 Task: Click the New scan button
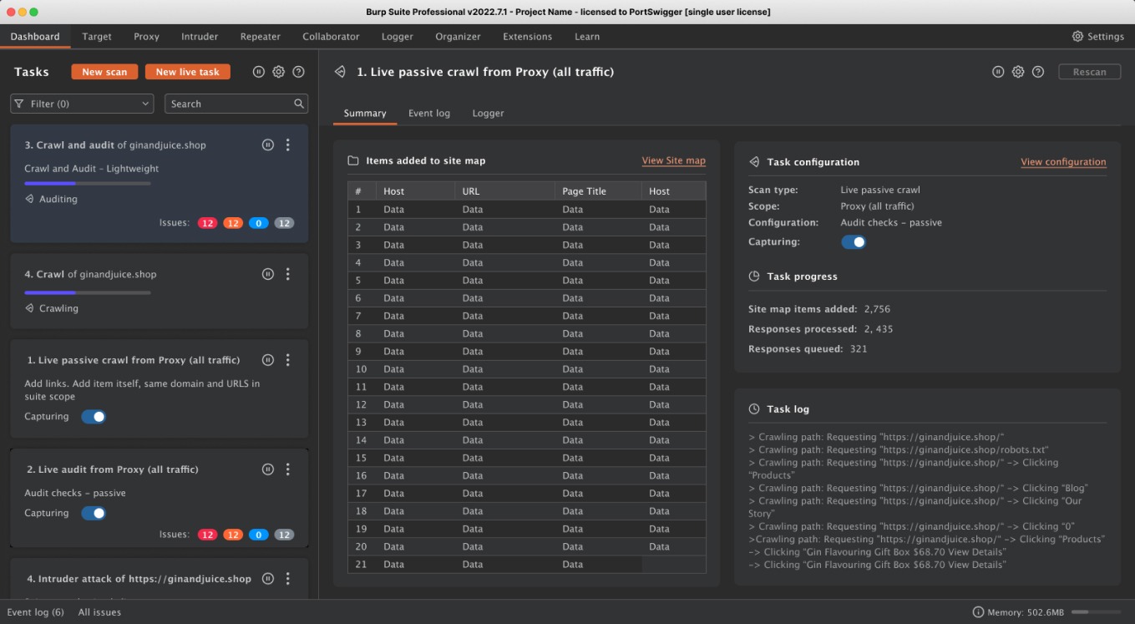click(x=104, y=72)
